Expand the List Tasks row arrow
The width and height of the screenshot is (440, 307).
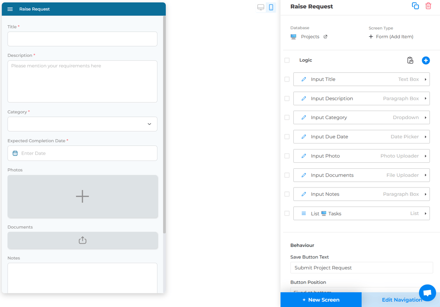(x=425, y=213)
